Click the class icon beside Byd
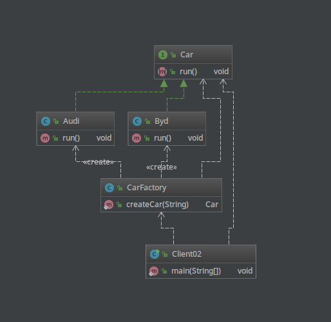 (137, 121)
